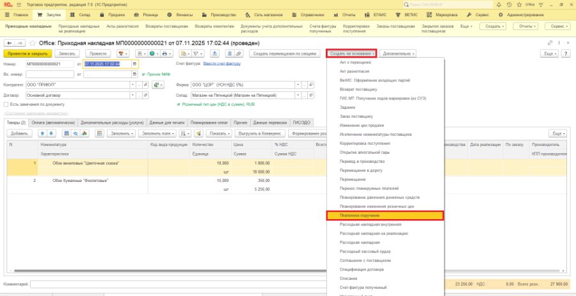The width and height of the screenshot is (576, 296).
Task: Open calendar picker for incoming number date
Action: pyautogui.click(x=135, y=74)
